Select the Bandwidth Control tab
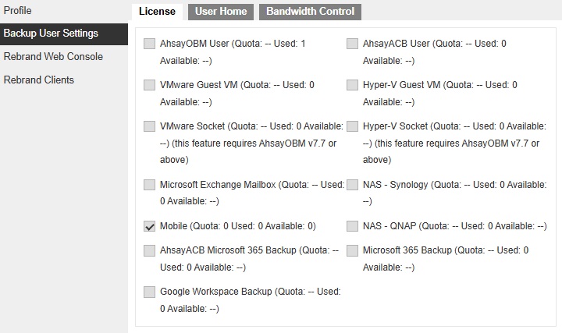 pos(310,12)
